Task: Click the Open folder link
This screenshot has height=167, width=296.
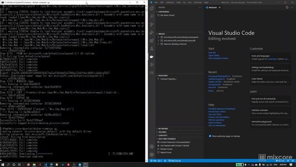Action: tap(214, 56)
